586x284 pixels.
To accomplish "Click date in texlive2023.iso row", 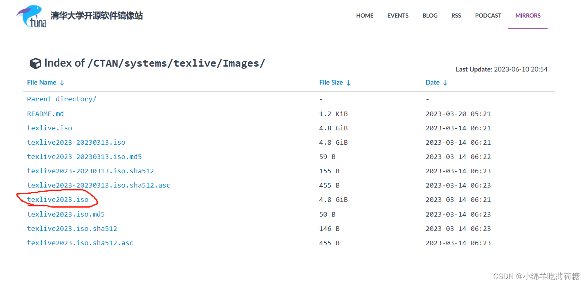I will pyautogui.click(x=458, y=199).
